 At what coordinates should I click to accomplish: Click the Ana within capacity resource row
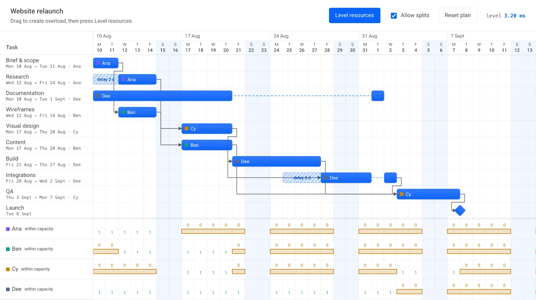[x=47, y=229]
